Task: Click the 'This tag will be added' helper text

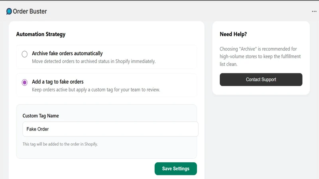Action: pos(60,144)
